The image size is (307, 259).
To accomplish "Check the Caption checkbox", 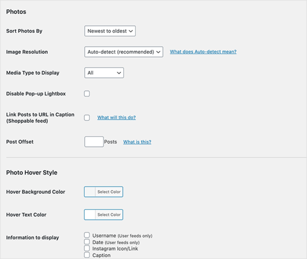I will pyautogui.click(x=87, y=255).
